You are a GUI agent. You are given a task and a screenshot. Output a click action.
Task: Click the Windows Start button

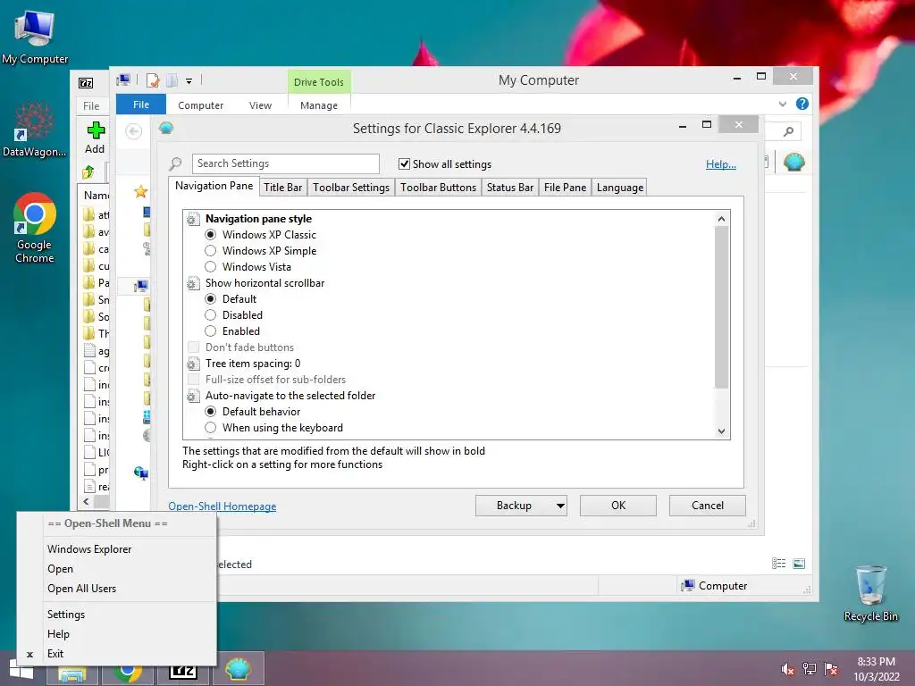coord(21,668)
